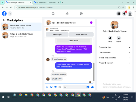Choose a GIF
The height and width of the screenshot is (102, 136).
[x=60, y=87]
